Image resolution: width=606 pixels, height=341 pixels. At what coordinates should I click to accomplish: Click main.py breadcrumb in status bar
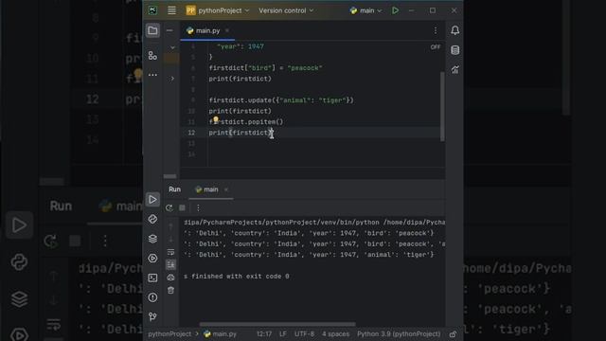coord(220,334)
